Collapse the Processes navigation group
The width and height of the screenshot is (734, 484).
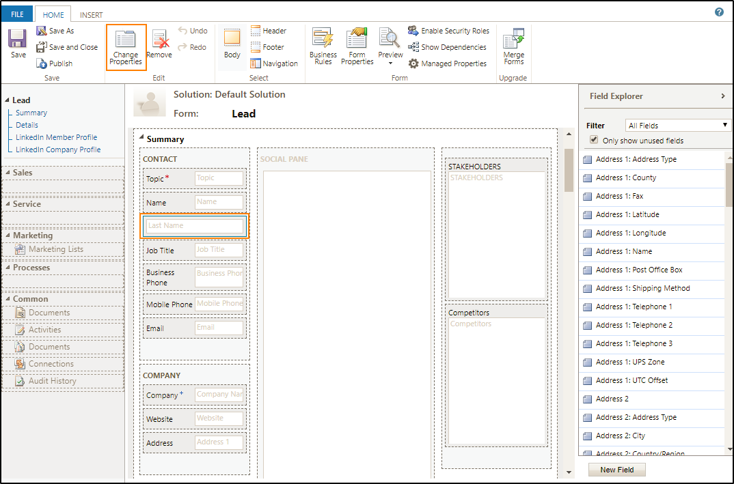8,268
